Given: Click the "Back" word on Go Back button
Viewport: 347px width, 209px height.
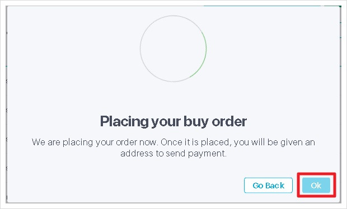Looking at the screenshot, I should (275, 186).
